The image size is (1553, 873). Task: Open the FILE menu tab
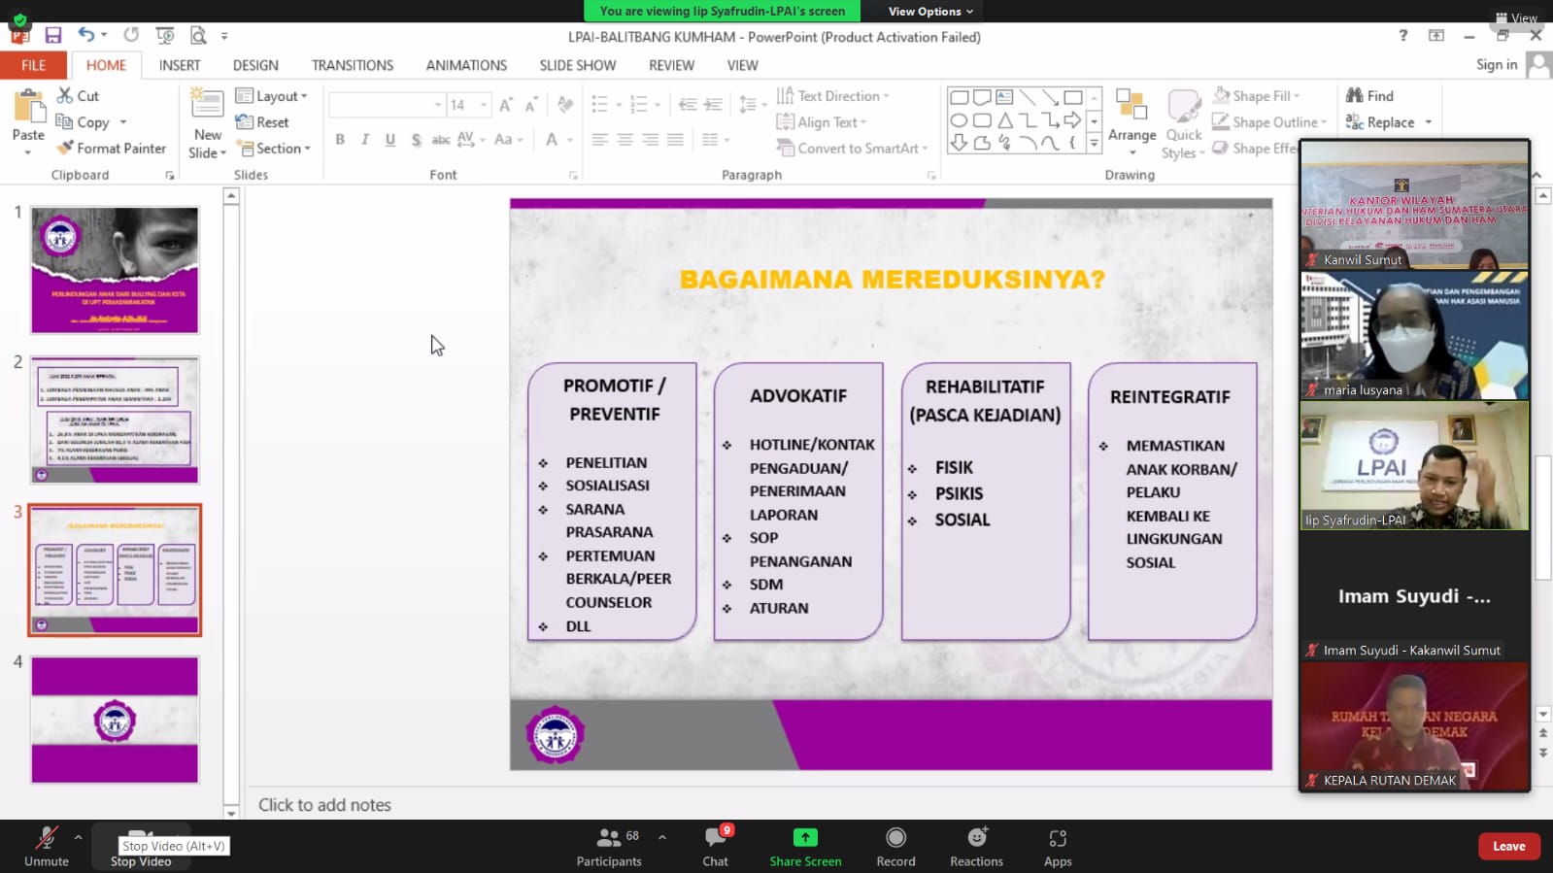(33, 65)
